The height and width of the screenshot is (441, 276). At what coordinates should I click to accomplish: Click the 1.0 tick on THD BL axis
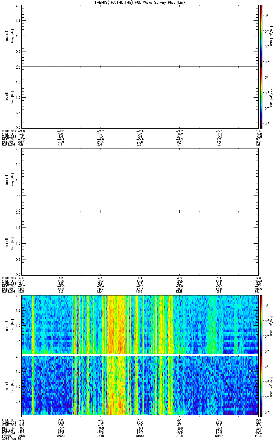click(18, 180)
